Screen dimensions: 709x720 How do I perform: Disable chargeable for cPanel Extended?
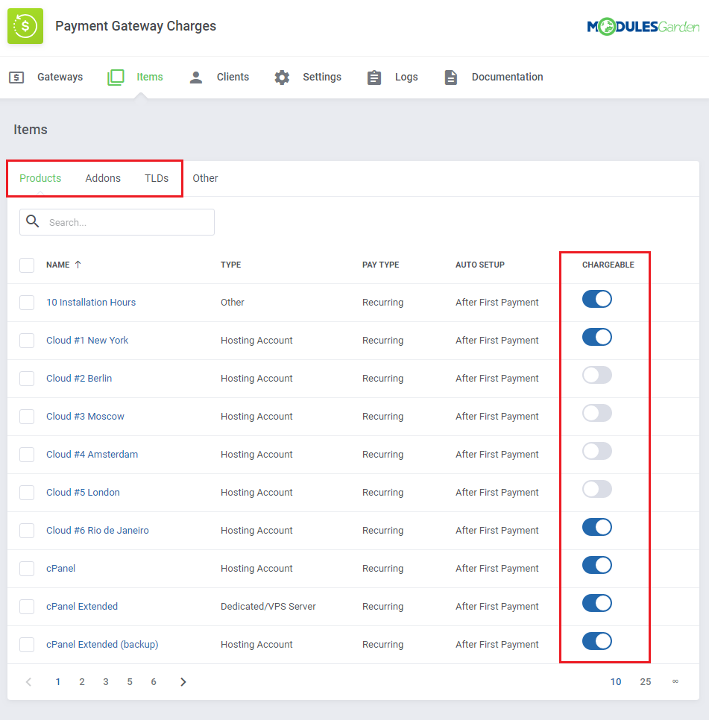tap(597, 604)
